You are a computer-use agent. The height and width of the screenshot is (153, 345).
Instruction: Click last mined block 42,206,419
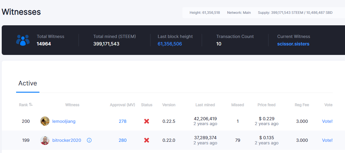(x=205, y=119)
